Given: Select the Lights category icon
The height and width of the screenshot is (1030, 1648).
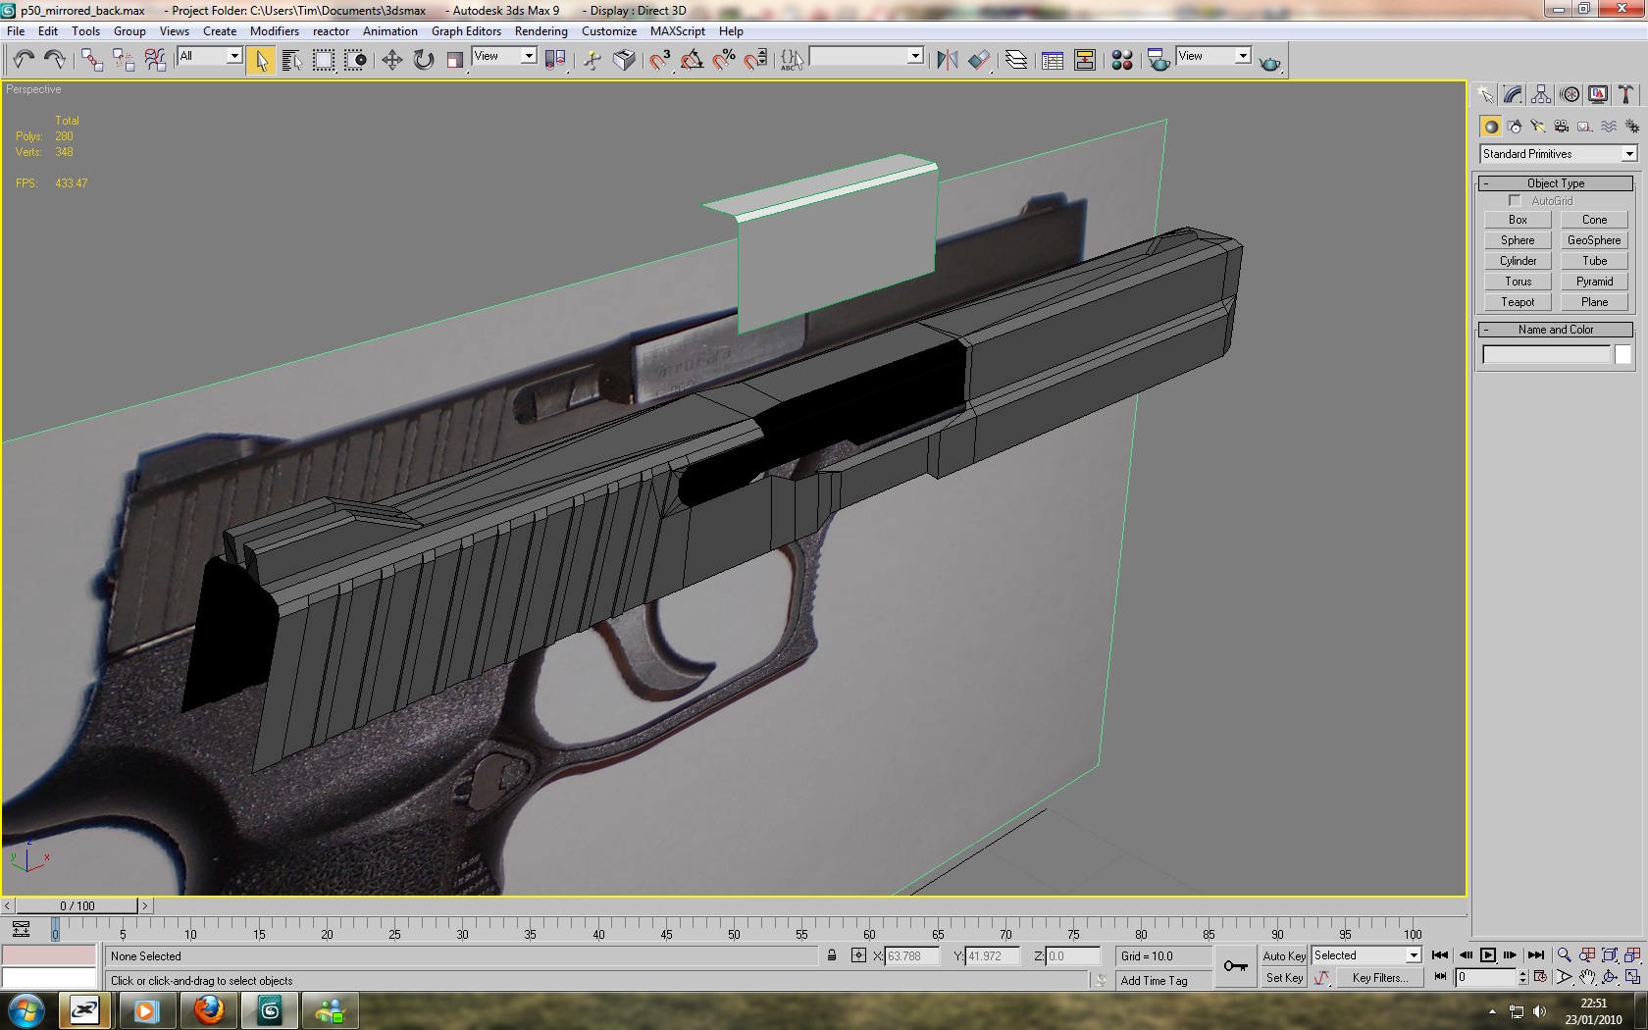Looking at the screenshot, I should point(1538,127).
